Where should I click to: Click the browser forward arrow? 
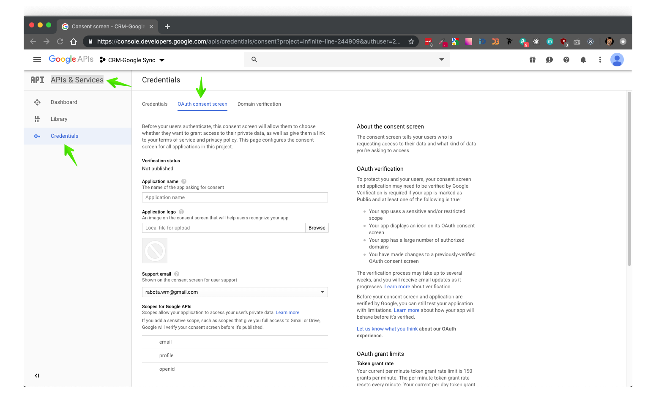coord(46,41)
